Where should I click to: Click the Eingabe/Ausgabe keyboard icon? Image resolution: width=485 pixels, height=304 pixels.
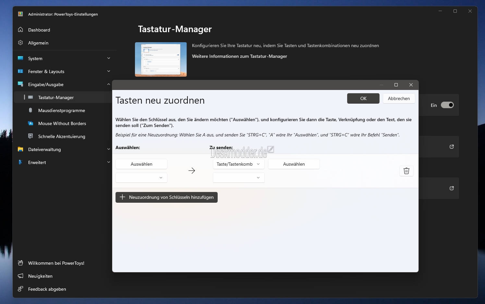pyautogui.click(x=20, y=84)
